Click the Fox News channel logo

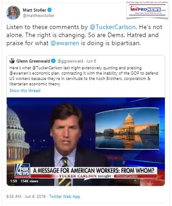[22, 171]
